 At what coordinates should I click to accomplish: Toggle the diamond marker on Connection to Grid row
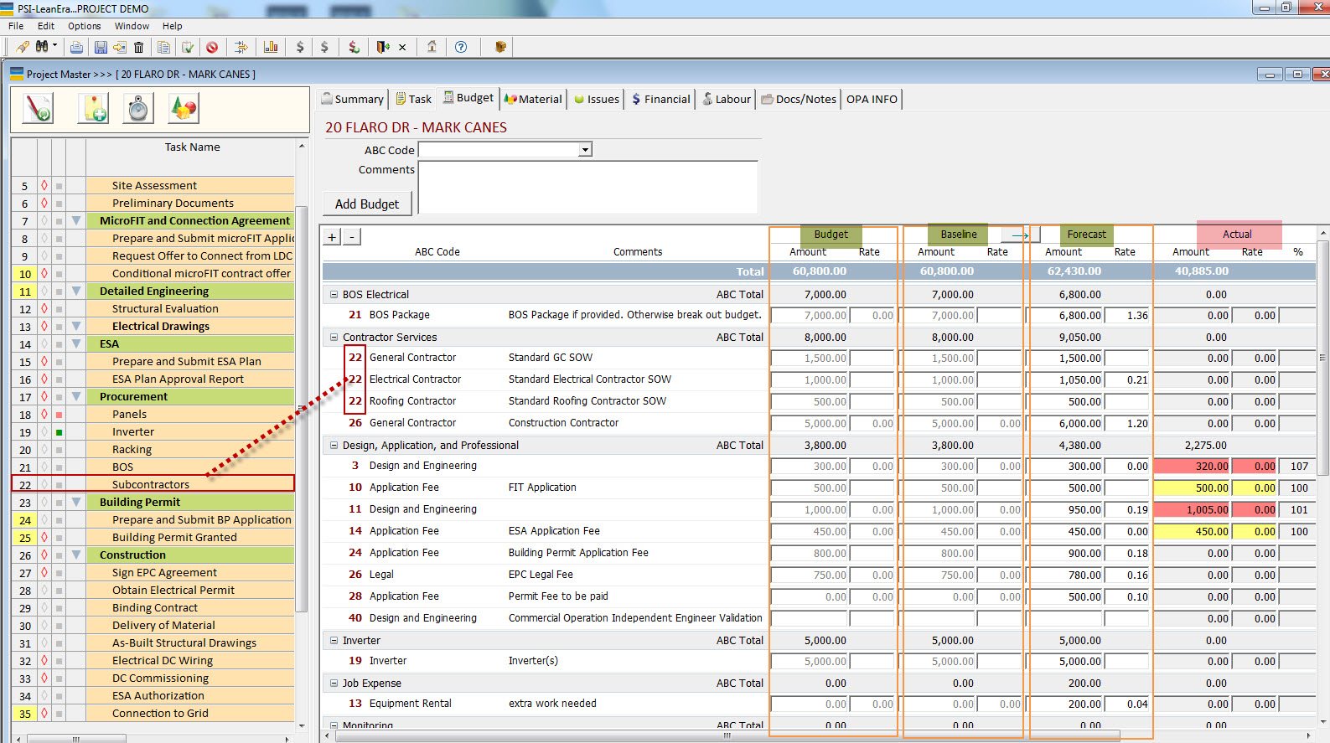[44, 714]
